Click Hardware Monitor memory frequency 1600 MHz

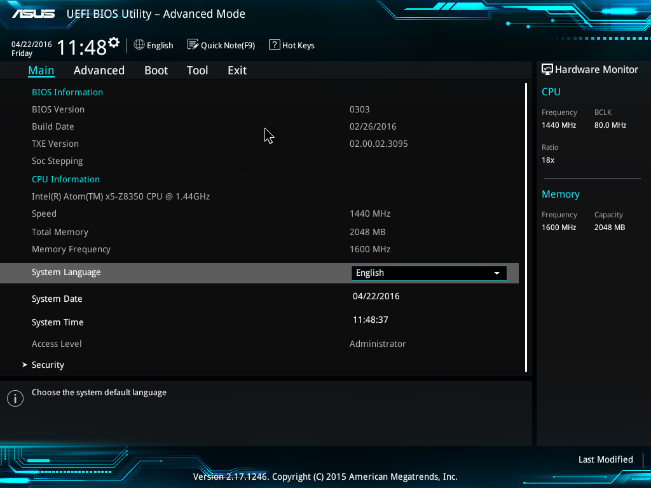coord(559,227)
